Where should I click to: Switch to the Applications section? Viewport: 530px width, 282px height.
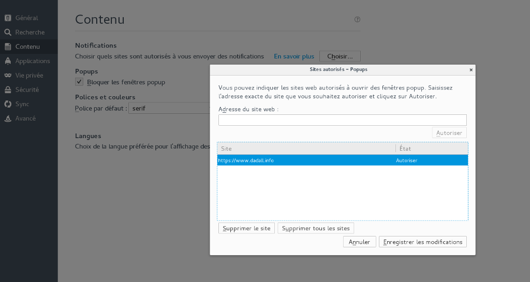coord(33,61)
